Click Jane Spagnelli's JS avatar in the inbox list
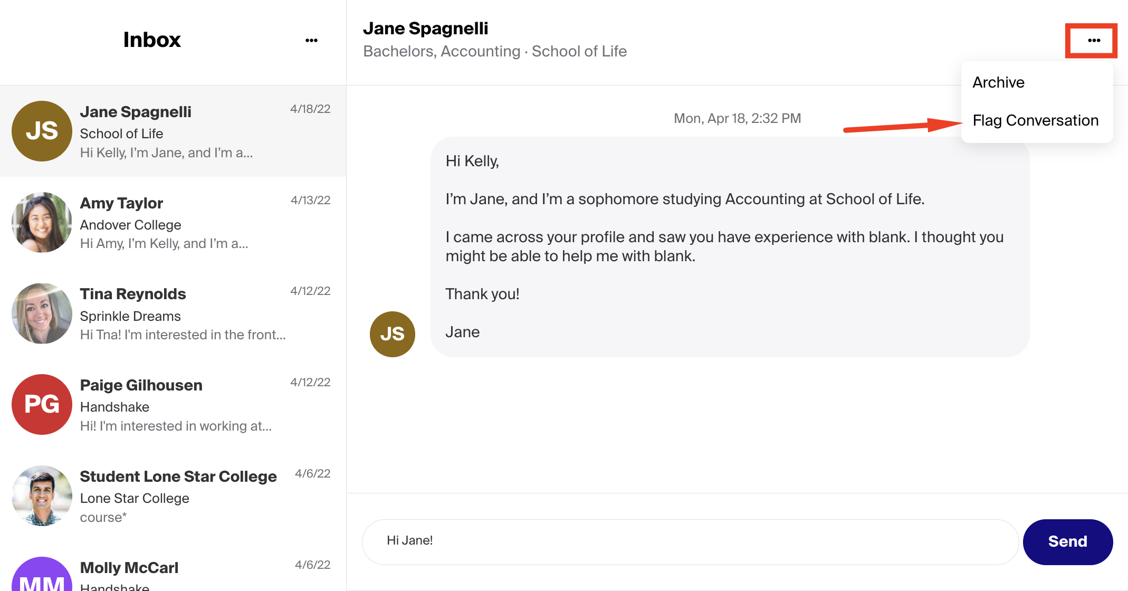Viewport: 1128px width, 591px height. pos(42,131)
